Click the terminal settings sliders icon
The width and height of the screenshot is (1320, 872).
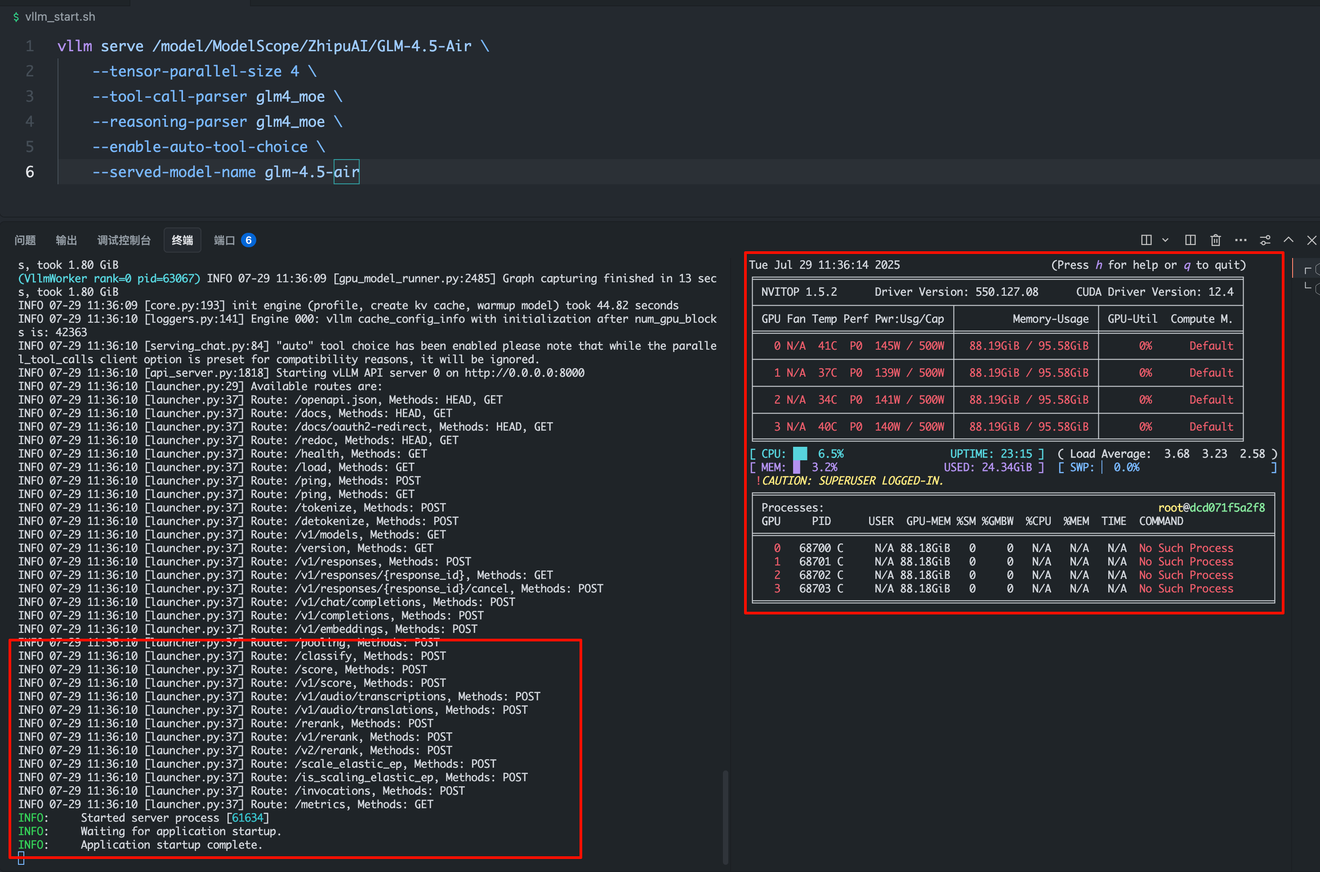tap(1265, 240)
